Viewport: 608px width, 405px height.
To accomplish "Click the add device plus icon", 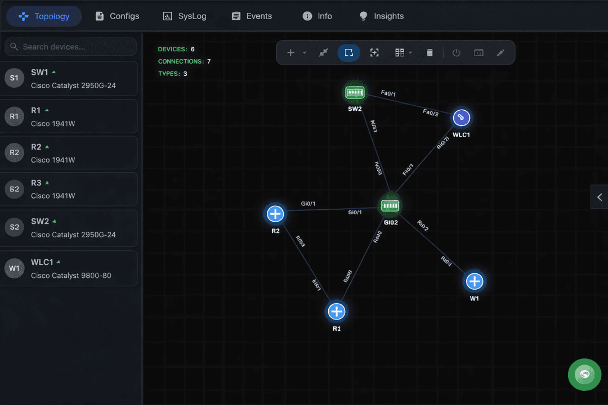I will [x=290, y=53].
